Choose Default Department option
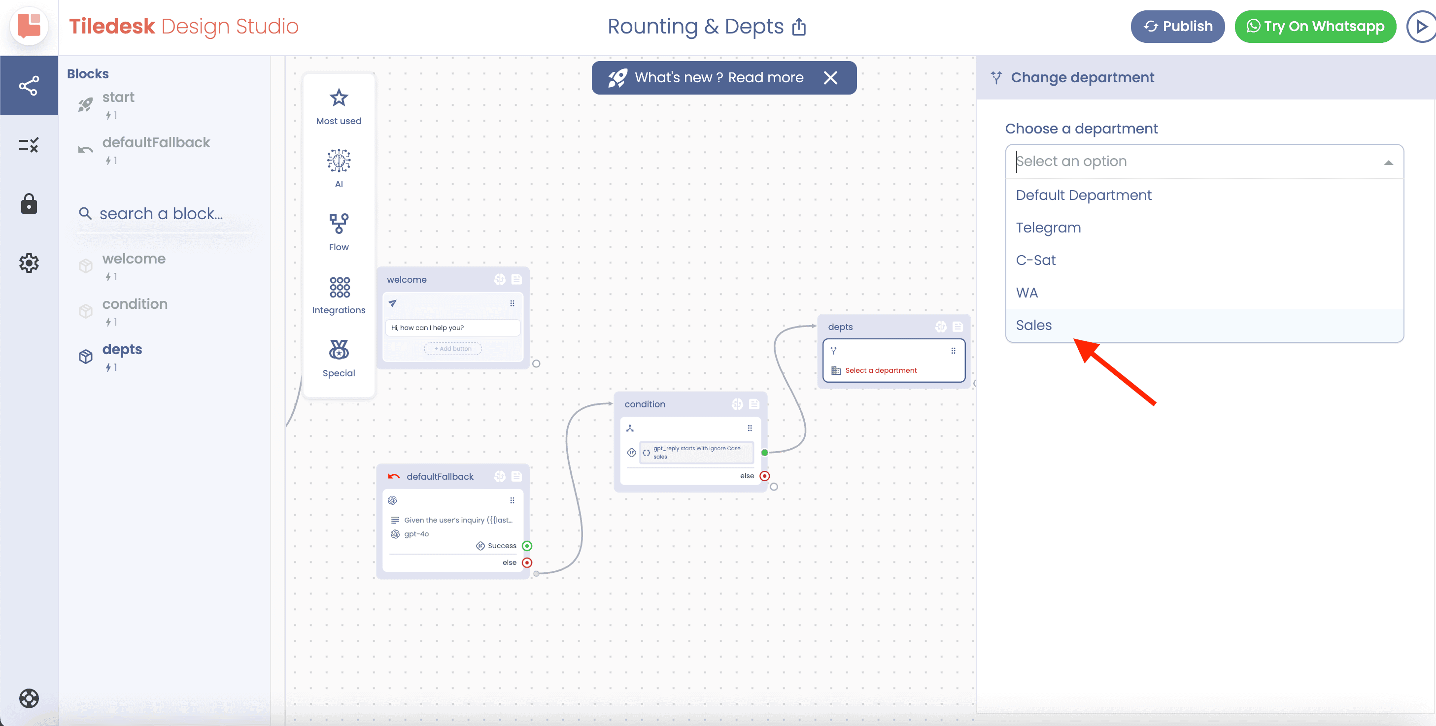1436x726 pixels. click(1204, 195)
